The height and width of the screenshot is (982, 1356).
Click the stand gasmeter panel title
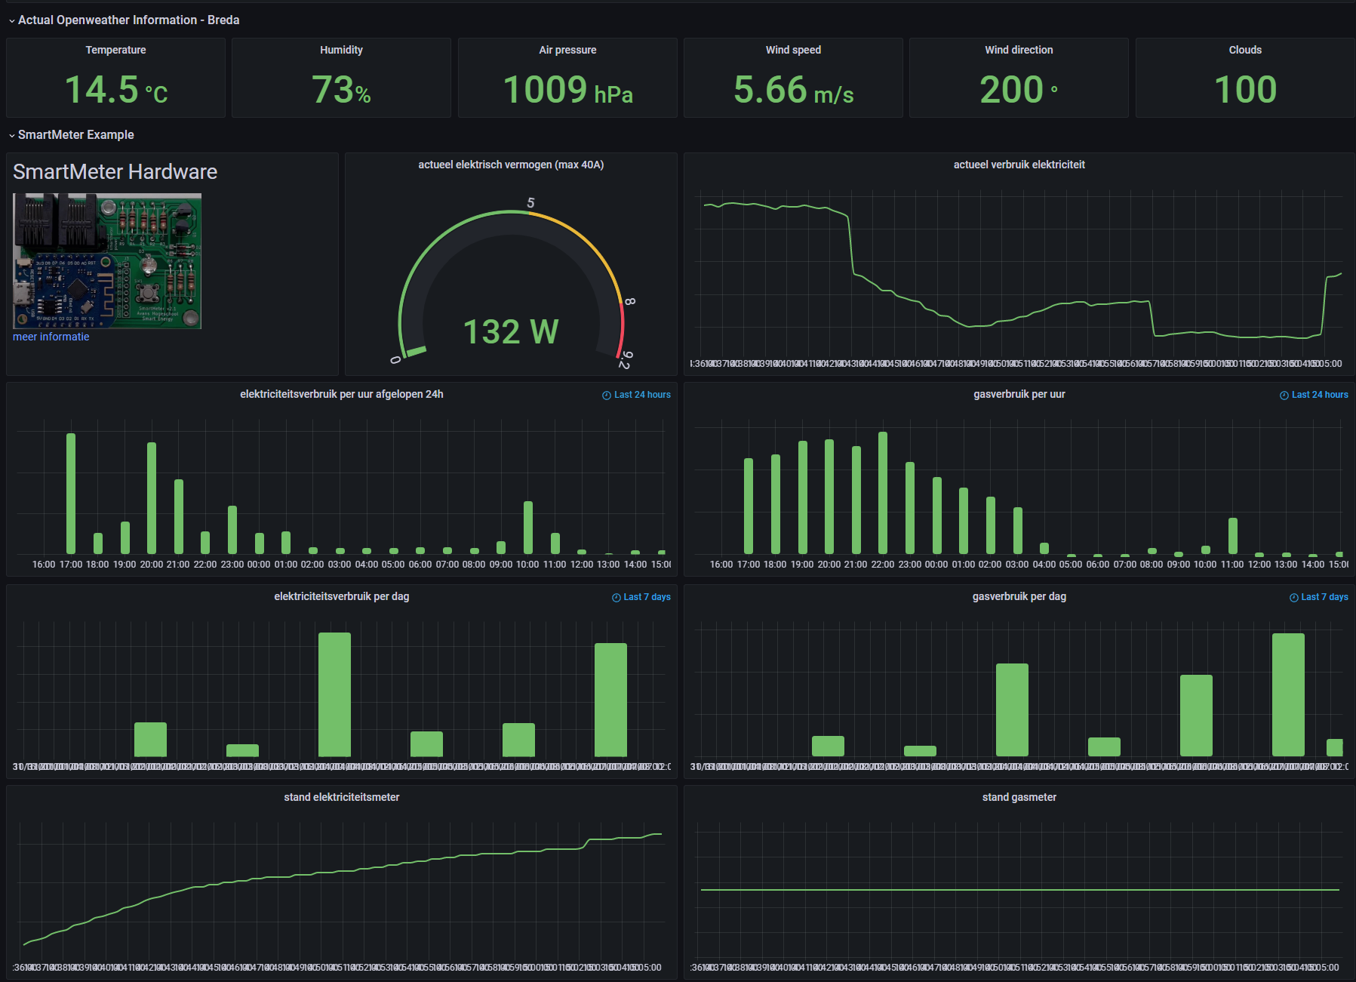pos(1019,797)
